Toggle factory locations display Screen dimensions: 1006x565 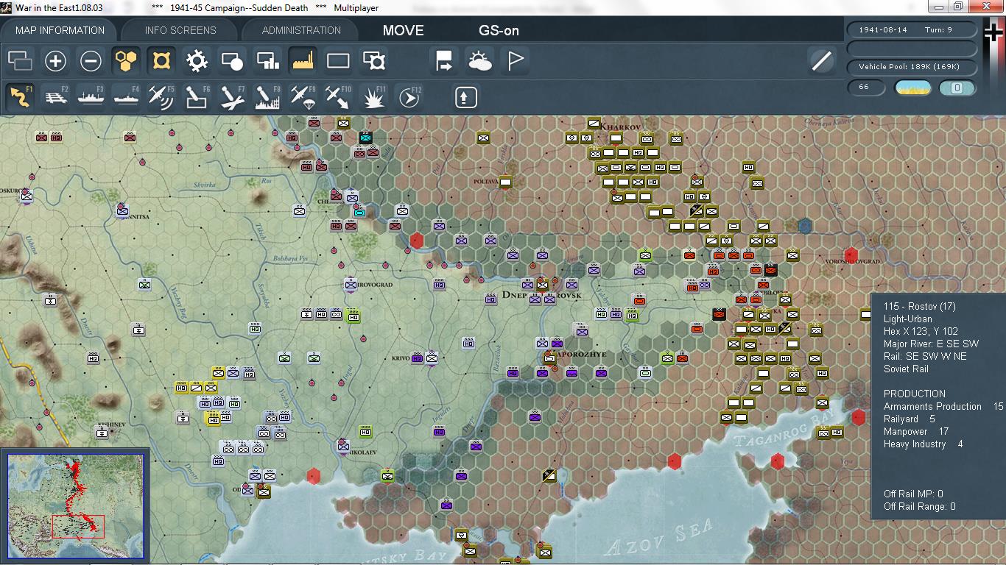(x=303, y=60)
